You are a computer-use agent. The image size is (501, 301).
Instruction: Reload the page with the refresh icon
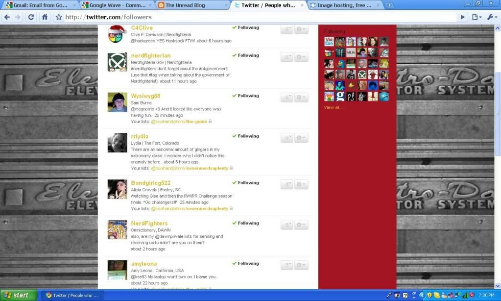point(31,17)
